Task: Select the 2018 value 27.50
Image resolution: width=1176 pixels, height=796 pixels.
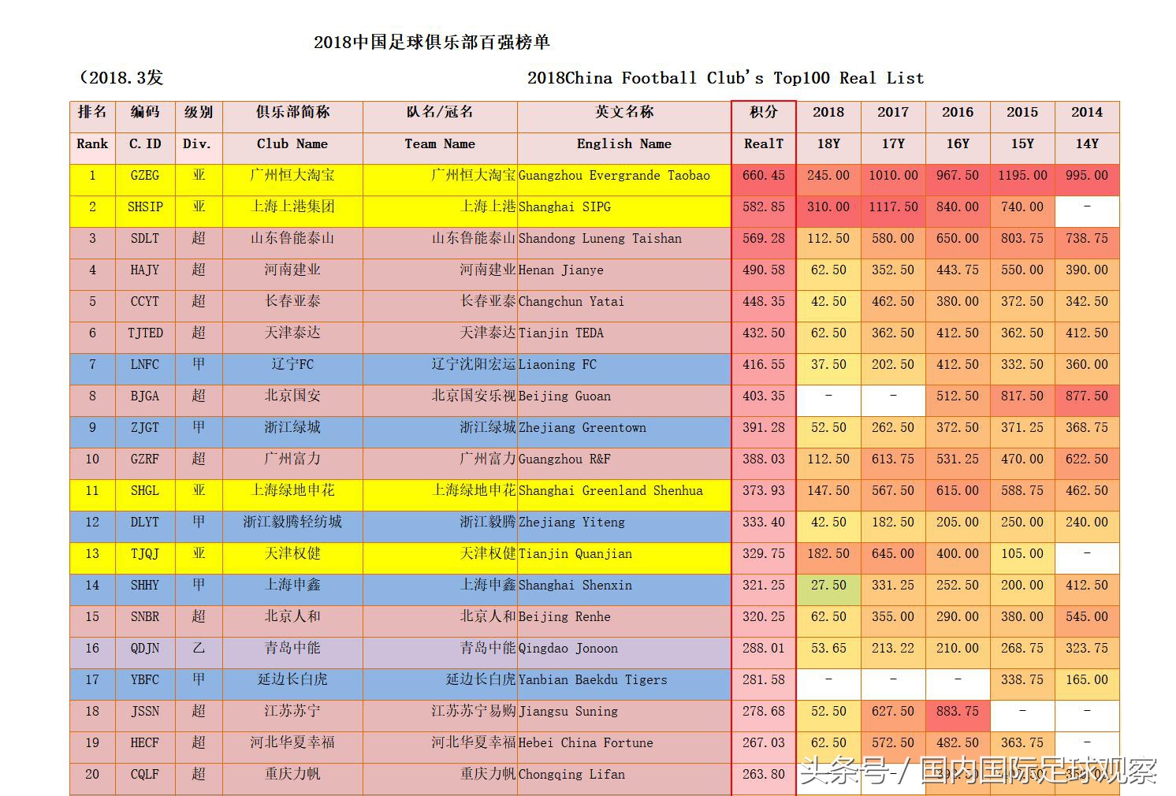Action: [x=828, y=585]
